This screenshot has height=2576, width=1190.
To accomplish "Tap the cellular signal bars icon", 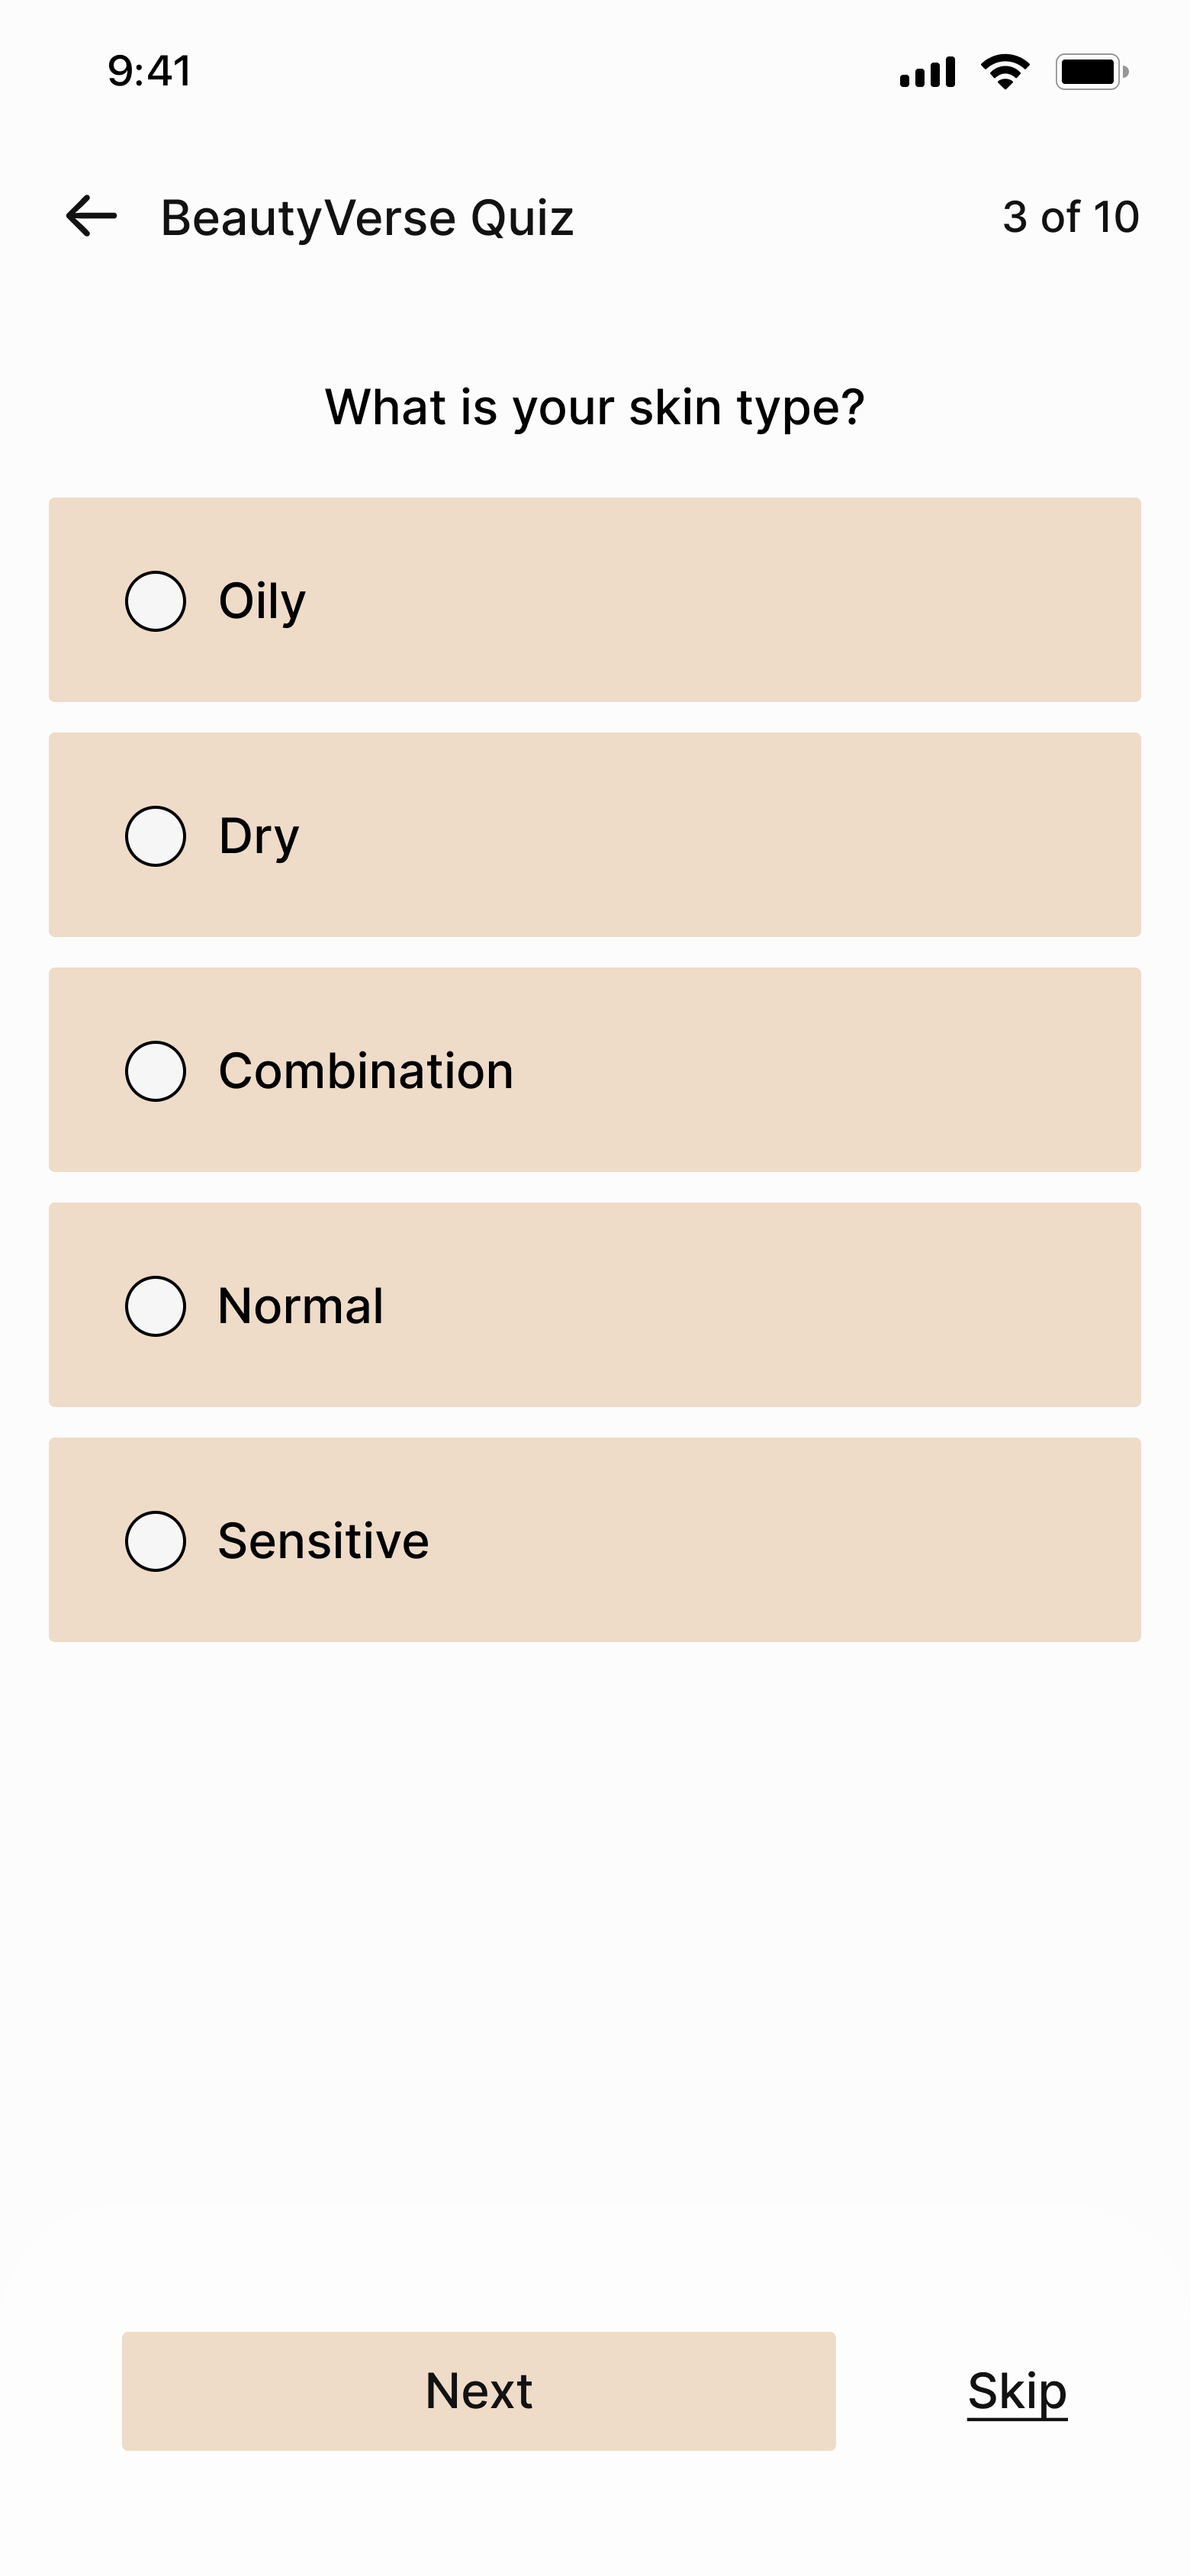I will pyautogui.click(x=927, y=73).
